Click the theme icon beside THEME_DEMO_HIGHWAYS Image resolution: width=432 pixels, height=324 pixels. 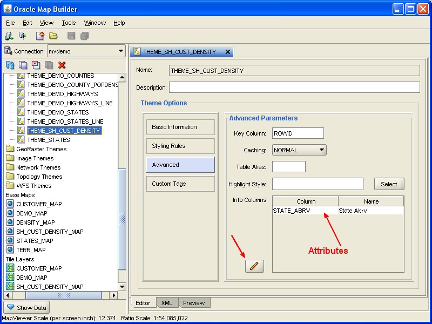[21, 93]
